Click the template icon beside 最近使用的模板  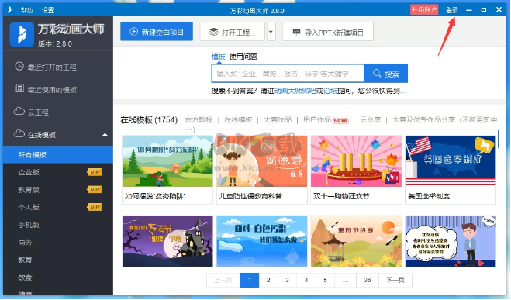(x=19, y=88)
